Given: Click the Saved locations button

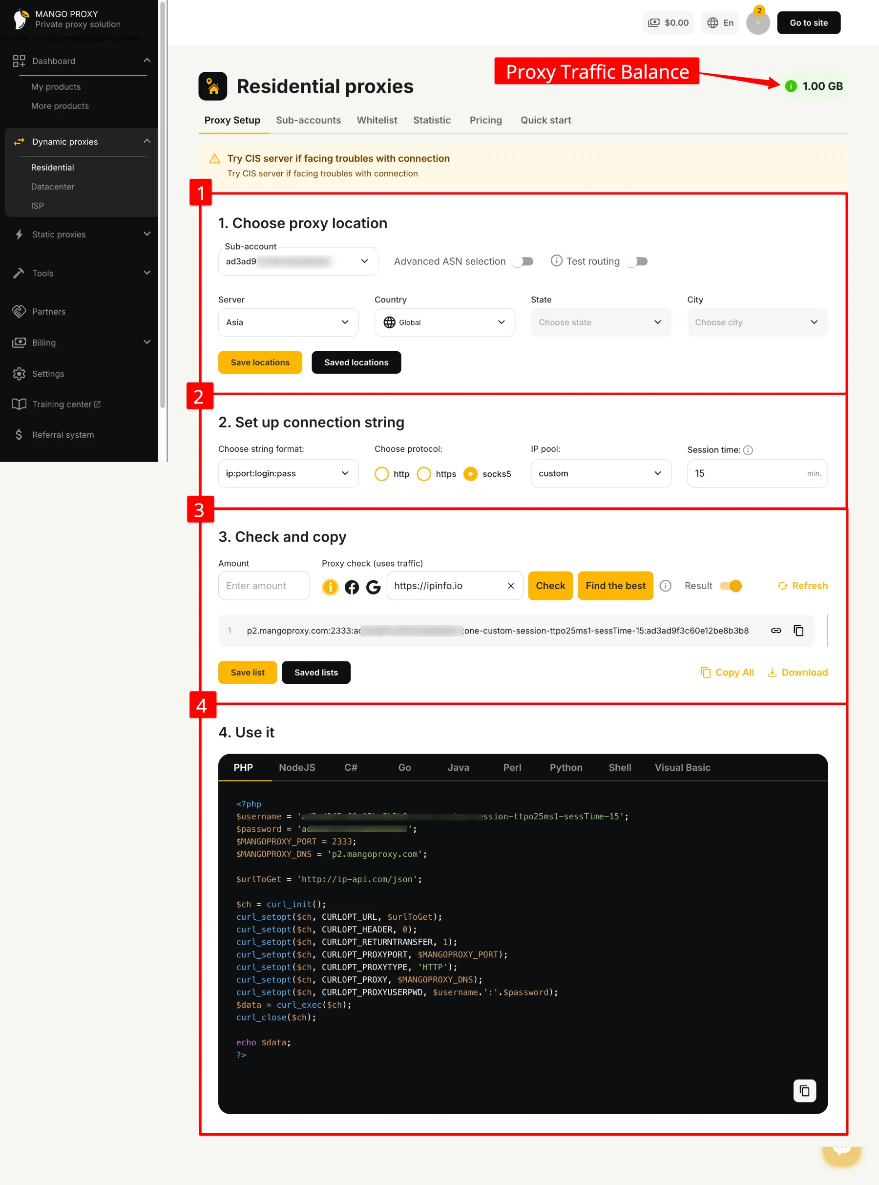Looking at the screenshot, I should [356, 362].
